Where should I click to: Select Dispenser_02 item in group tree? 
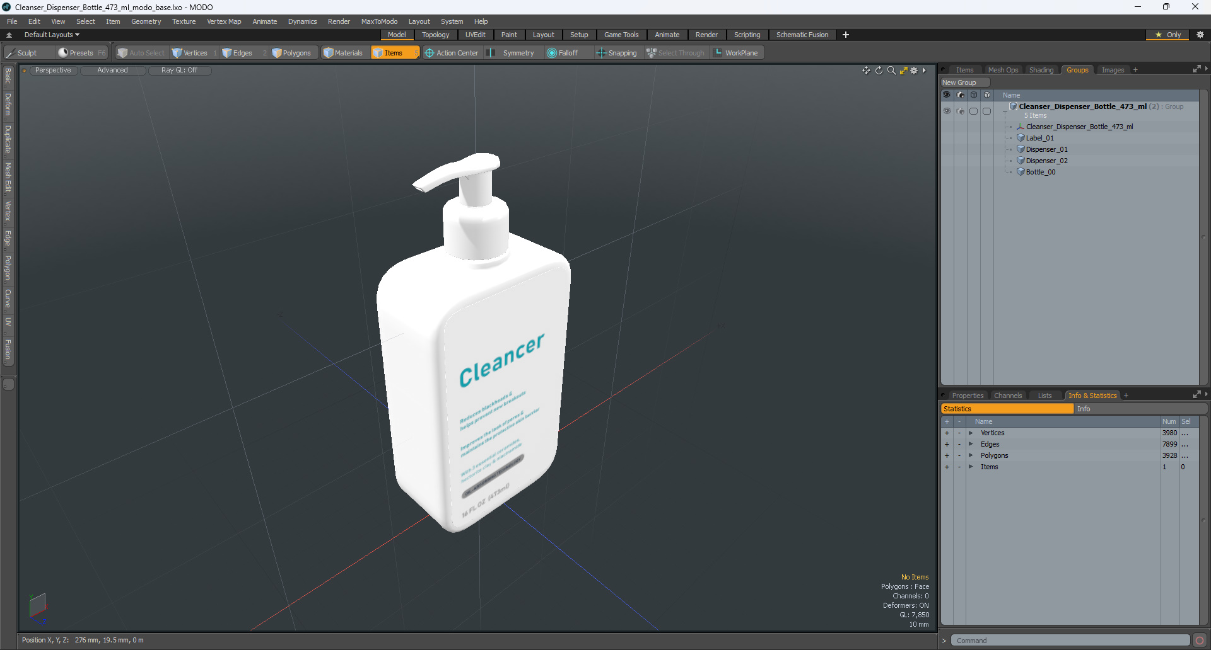(1046, 161)
